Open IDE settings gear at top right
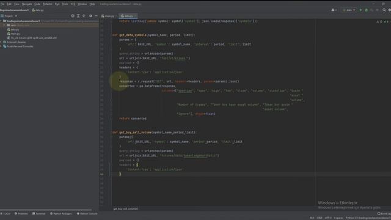 390,10
